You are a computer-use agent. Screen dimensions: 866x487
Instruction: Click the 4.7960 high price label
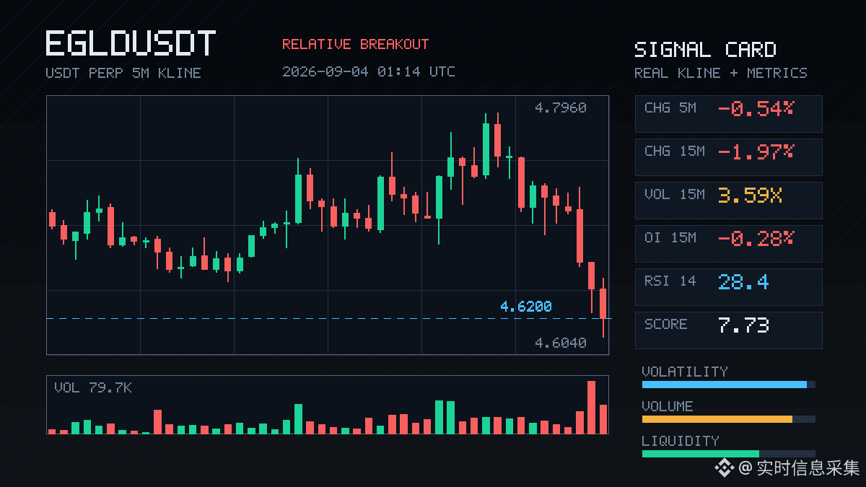561,108
